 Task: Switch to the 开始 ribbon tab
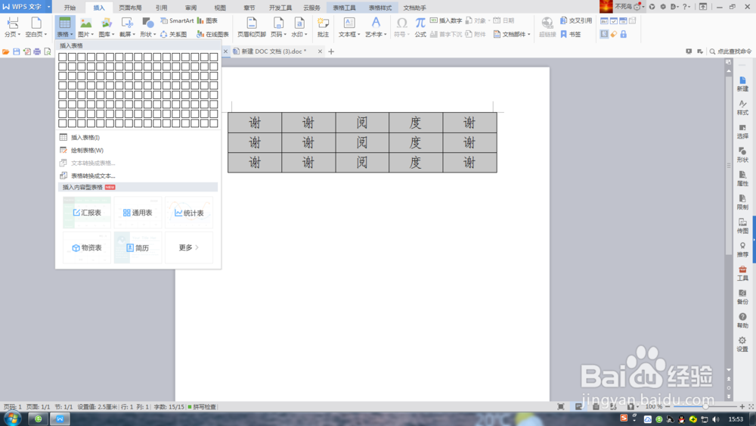[70, 8]
